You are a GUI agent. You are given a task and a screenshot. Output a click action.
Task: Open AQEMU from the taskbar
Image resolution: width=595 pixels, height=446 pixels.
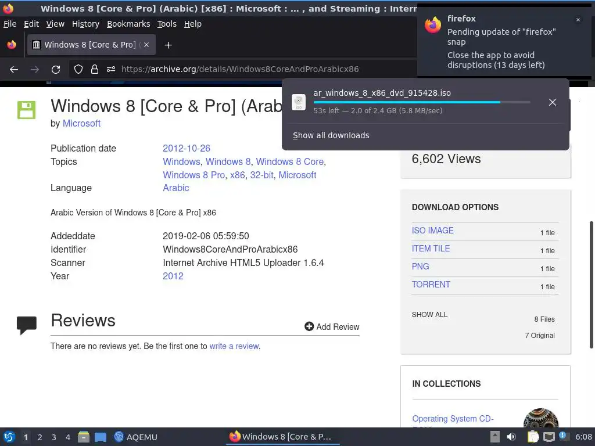[x=136, y=437]
